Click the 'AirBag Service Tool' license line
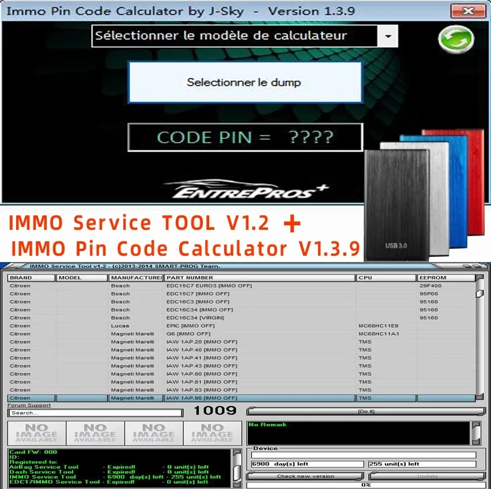This screenshot has height=489, width=491. [109, 467]
